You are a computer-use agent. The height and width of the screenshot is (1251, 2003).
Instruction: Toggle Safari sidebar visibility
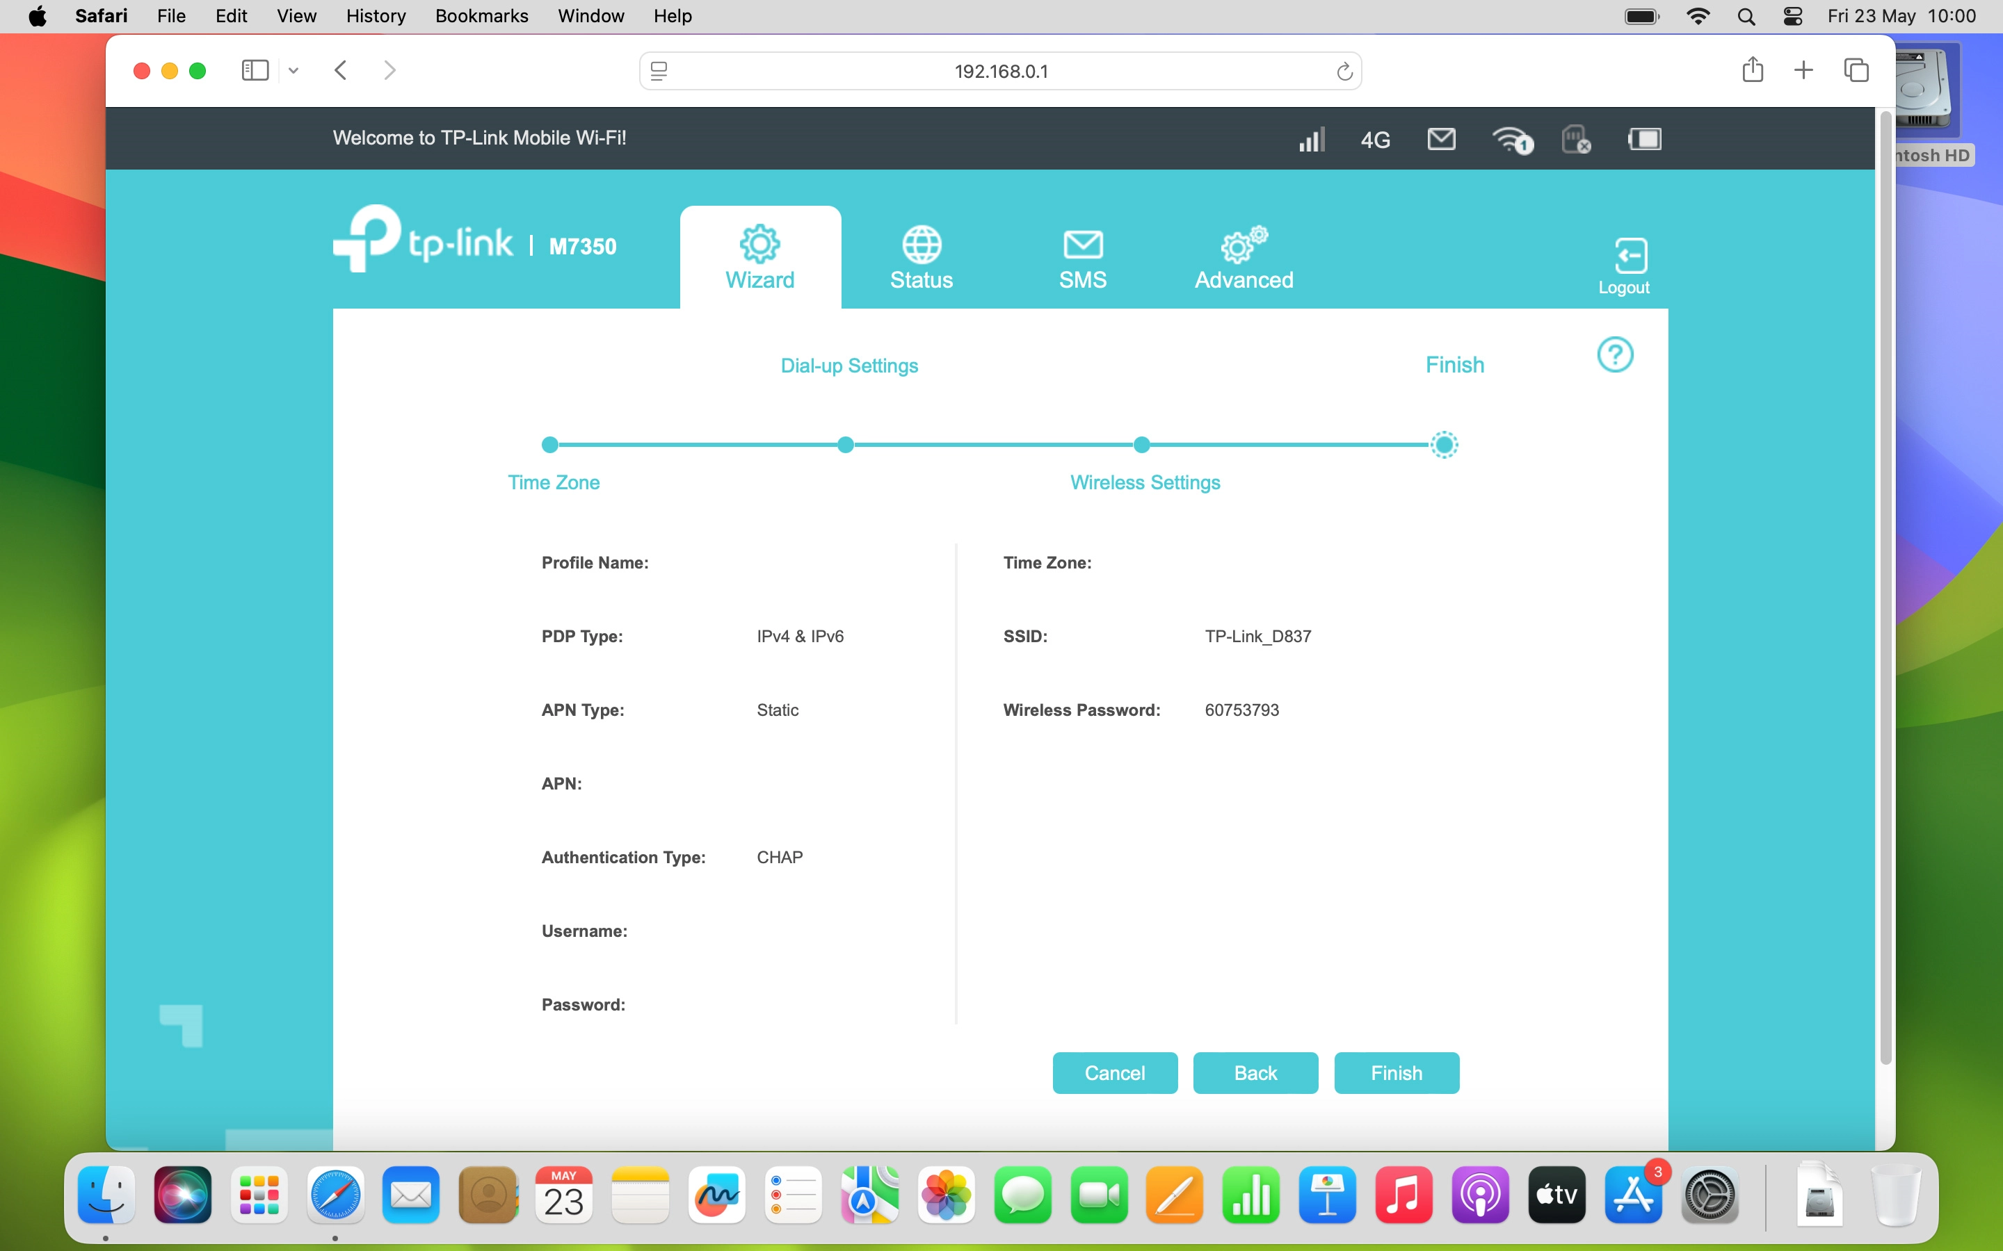(x=255, y=71)
